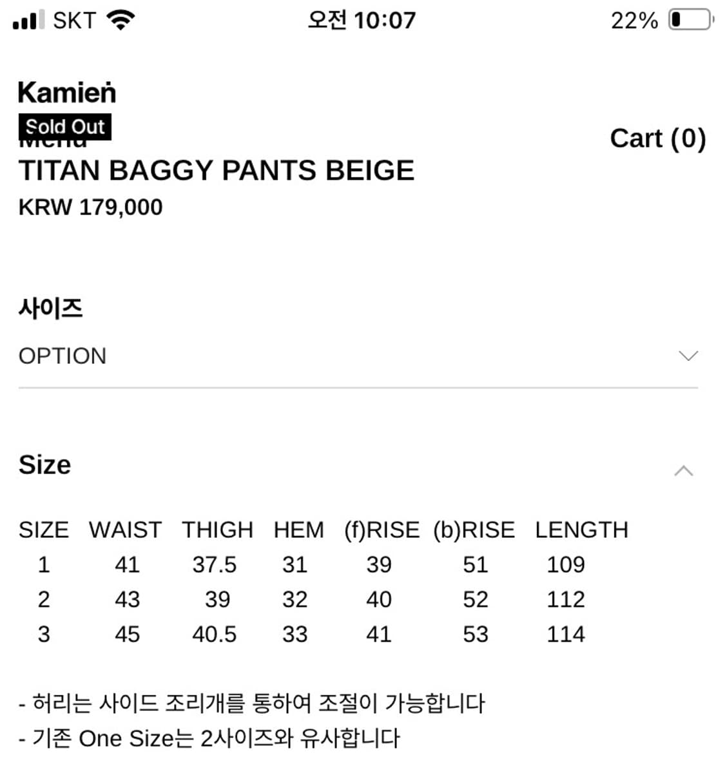Click the Sold Out badge
The height and width of the screenshot is (784, 725).
coord(65,127)
